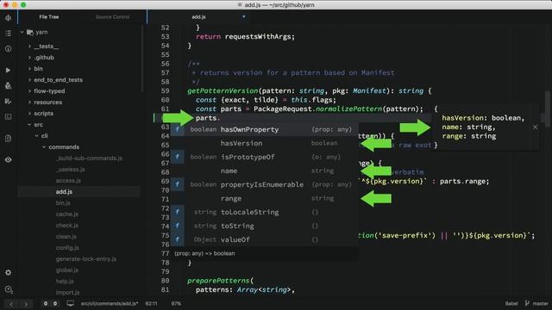
Task: Collapse the cli folder
Action: pyautogui.click(x=37, y=136)
